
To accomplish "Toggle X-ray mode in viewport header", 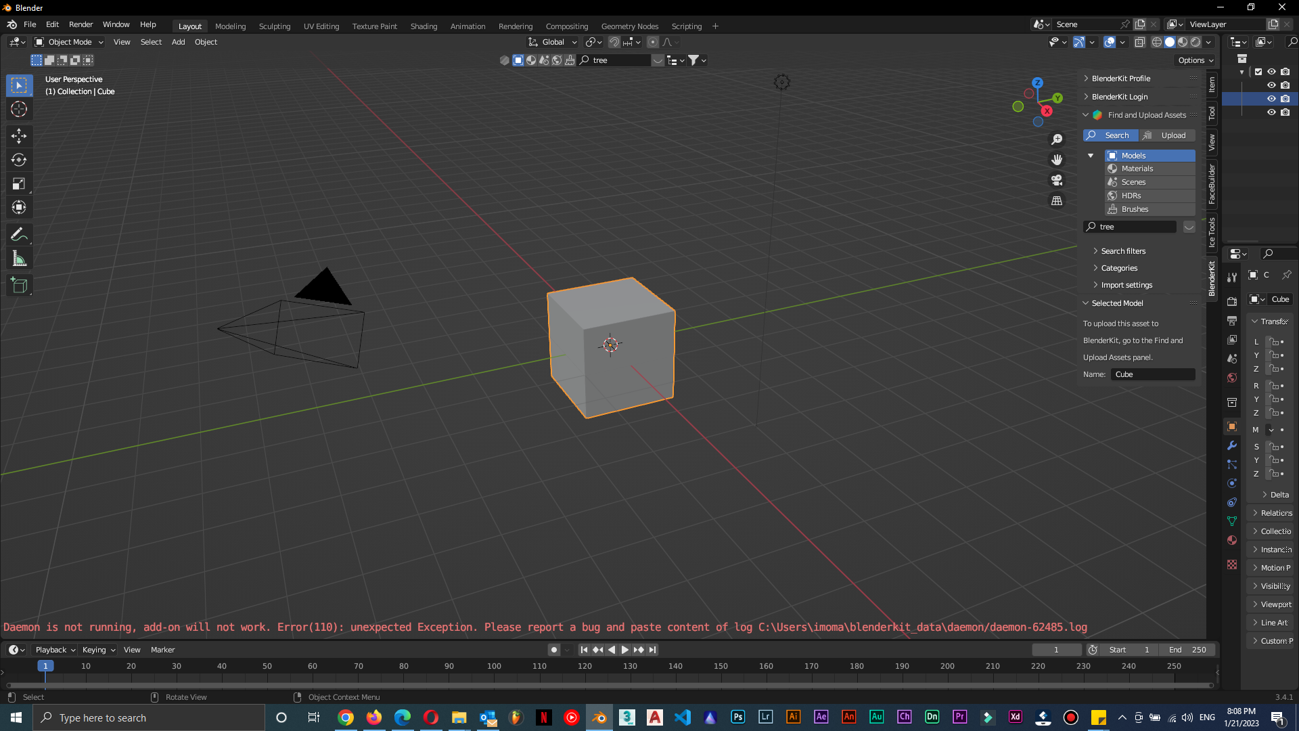I will [1139, 42].
